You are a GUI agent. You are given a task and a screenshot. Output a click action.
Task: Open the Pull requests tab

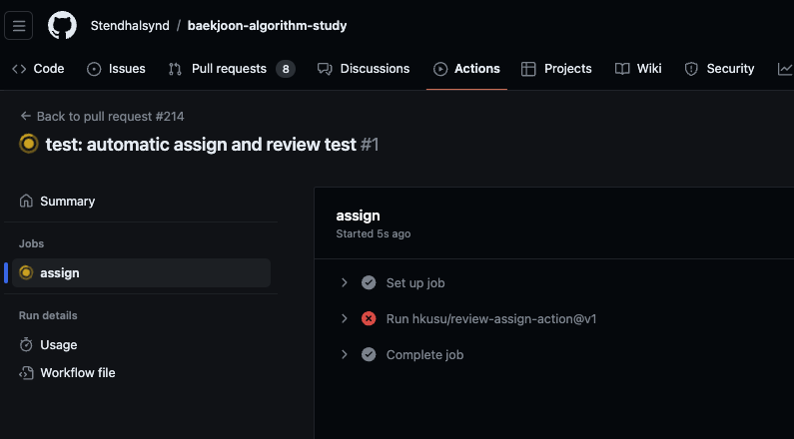232,69
